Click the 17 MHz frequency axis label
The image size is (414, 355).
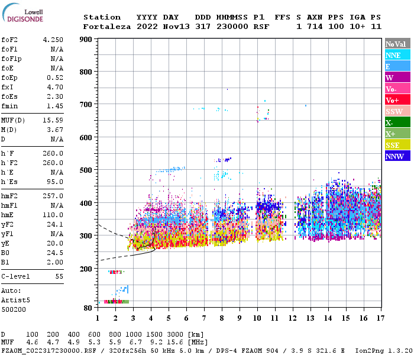coord(380,318)
